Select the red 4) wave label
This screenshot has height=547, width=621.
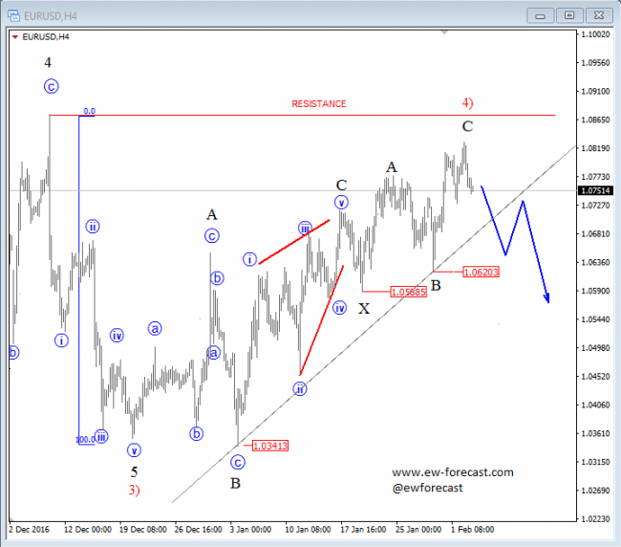pyautogui.click(x=467, y=102)
